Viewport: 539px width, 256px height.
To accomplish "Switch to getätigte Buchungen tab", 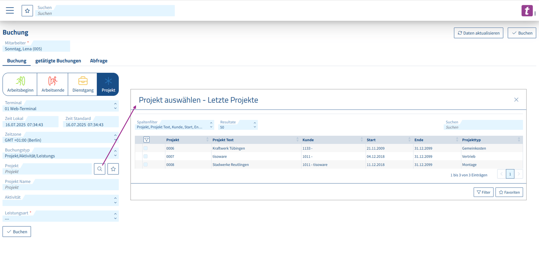I will pyautogui.click(x=58, y=61).
